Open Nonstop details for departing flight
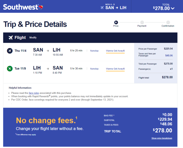 [94, 51]
